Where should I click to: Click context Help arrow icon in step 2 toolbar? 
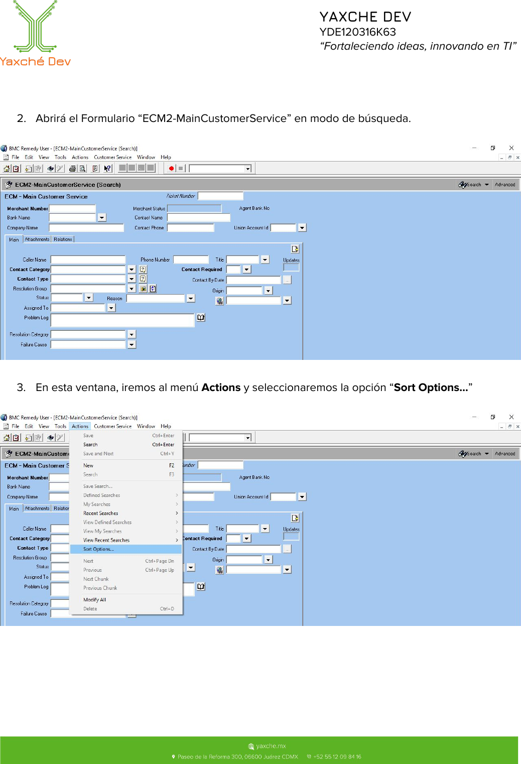(107, 169)
